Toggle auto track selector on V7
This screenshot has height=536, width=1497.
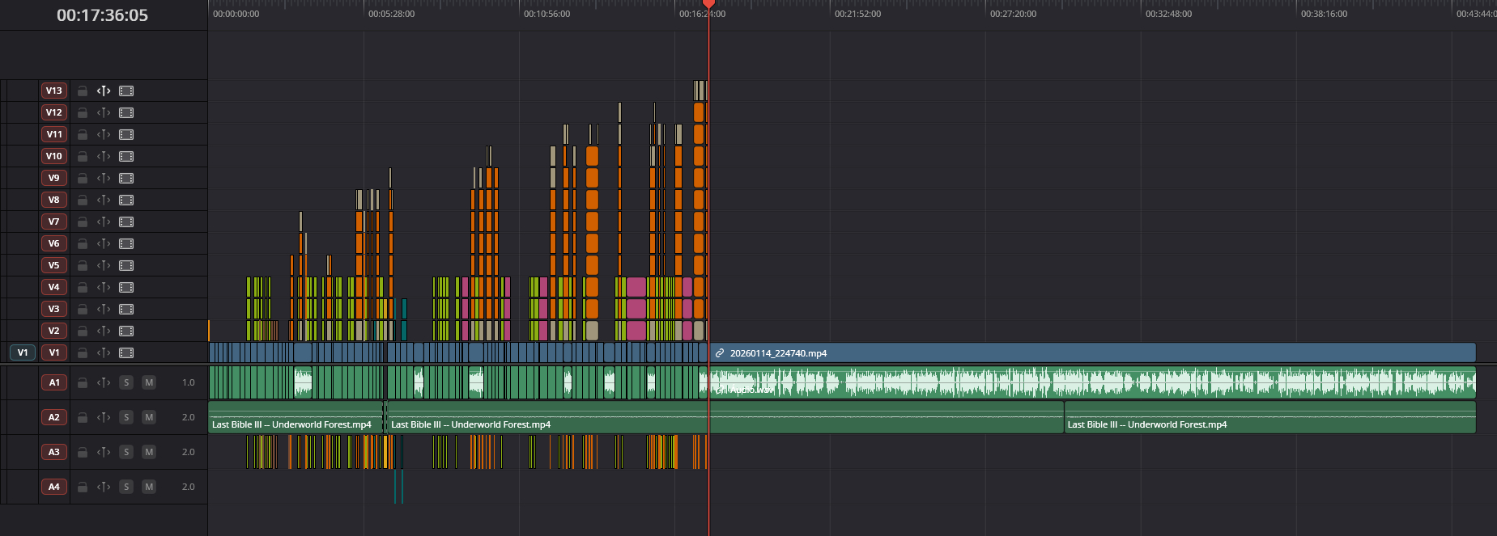pos(104,222)
